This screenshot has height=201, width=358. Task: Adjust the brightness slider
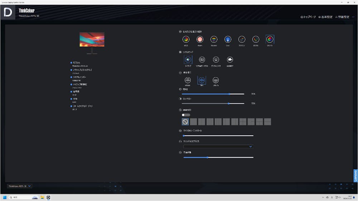point(213,94)
